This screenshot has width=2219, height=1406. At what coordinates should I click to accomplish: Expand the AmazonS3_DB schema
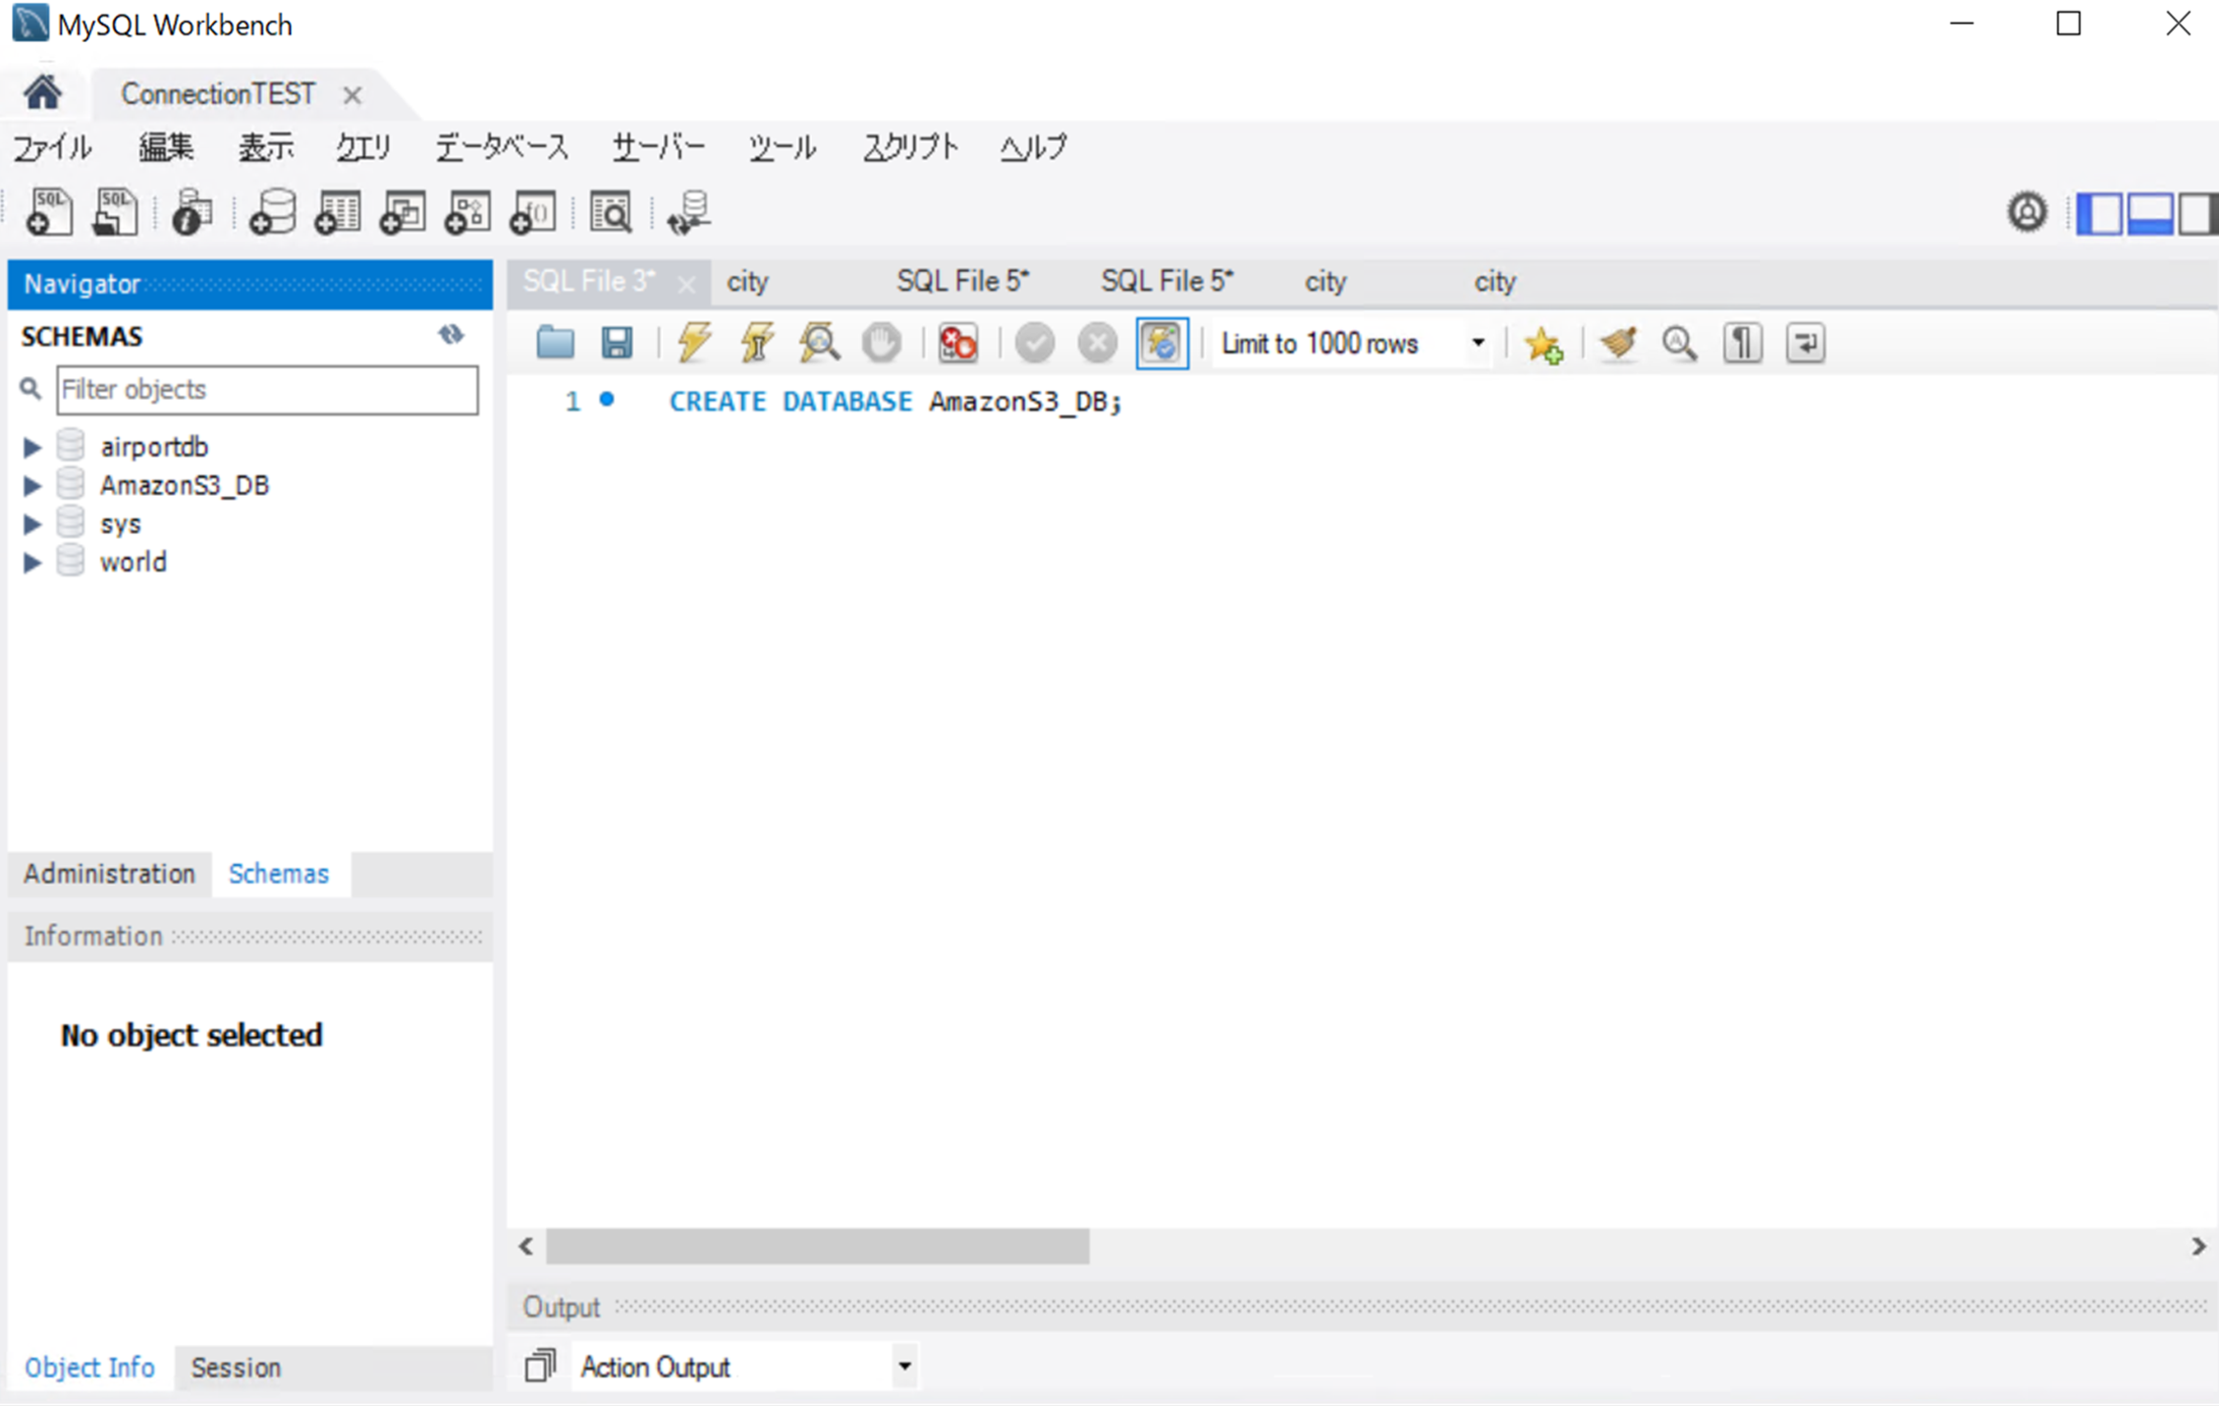(x=31, y=485)
